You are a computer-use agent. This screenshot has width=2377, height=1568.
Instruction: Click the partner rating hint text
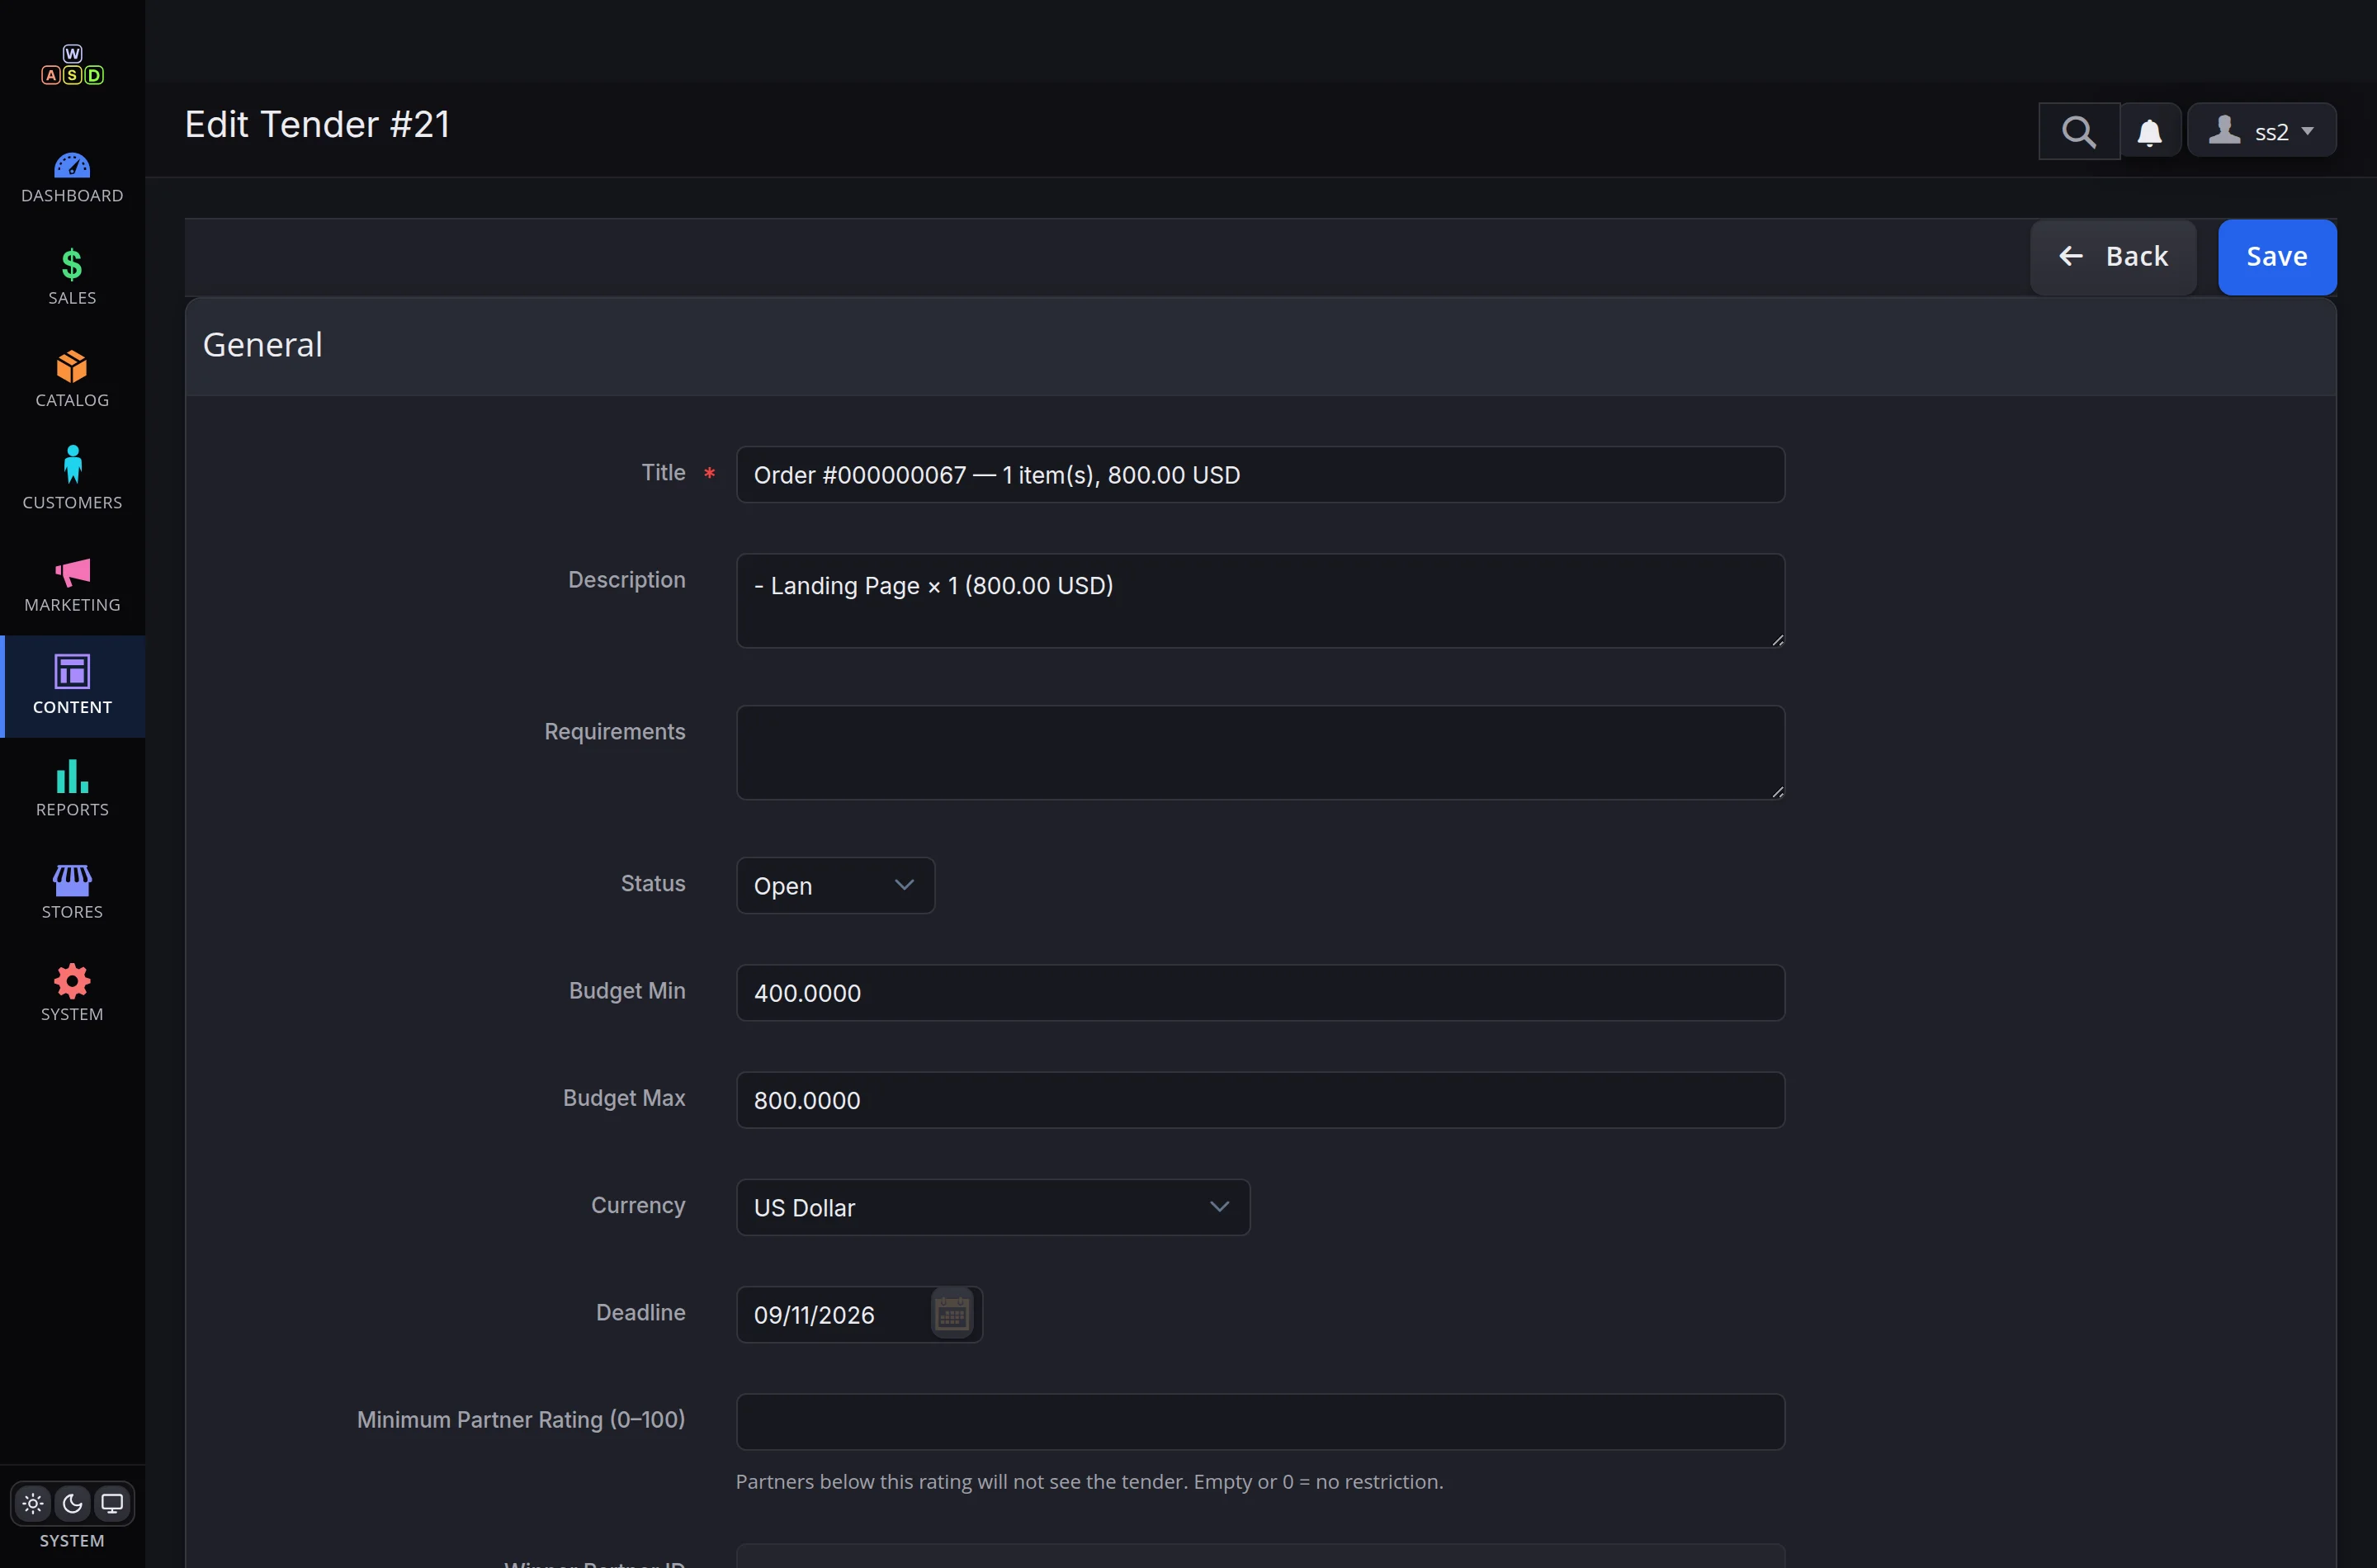[x=1089, y=1481]
